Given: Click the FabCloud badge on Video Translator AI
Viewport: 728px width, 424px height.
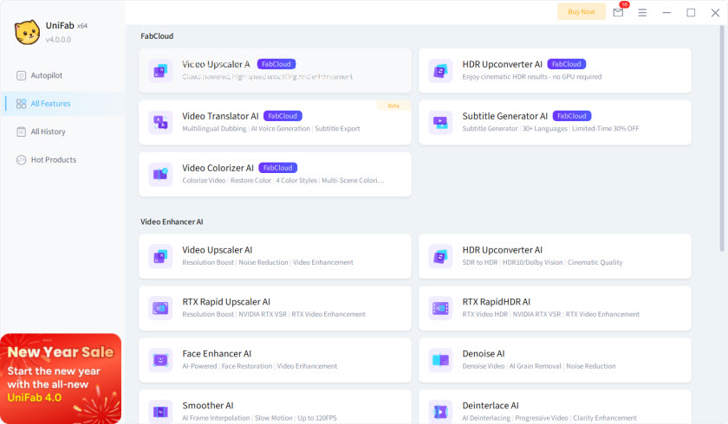Looking at the screenshot, I should click(x=283, y=116).
